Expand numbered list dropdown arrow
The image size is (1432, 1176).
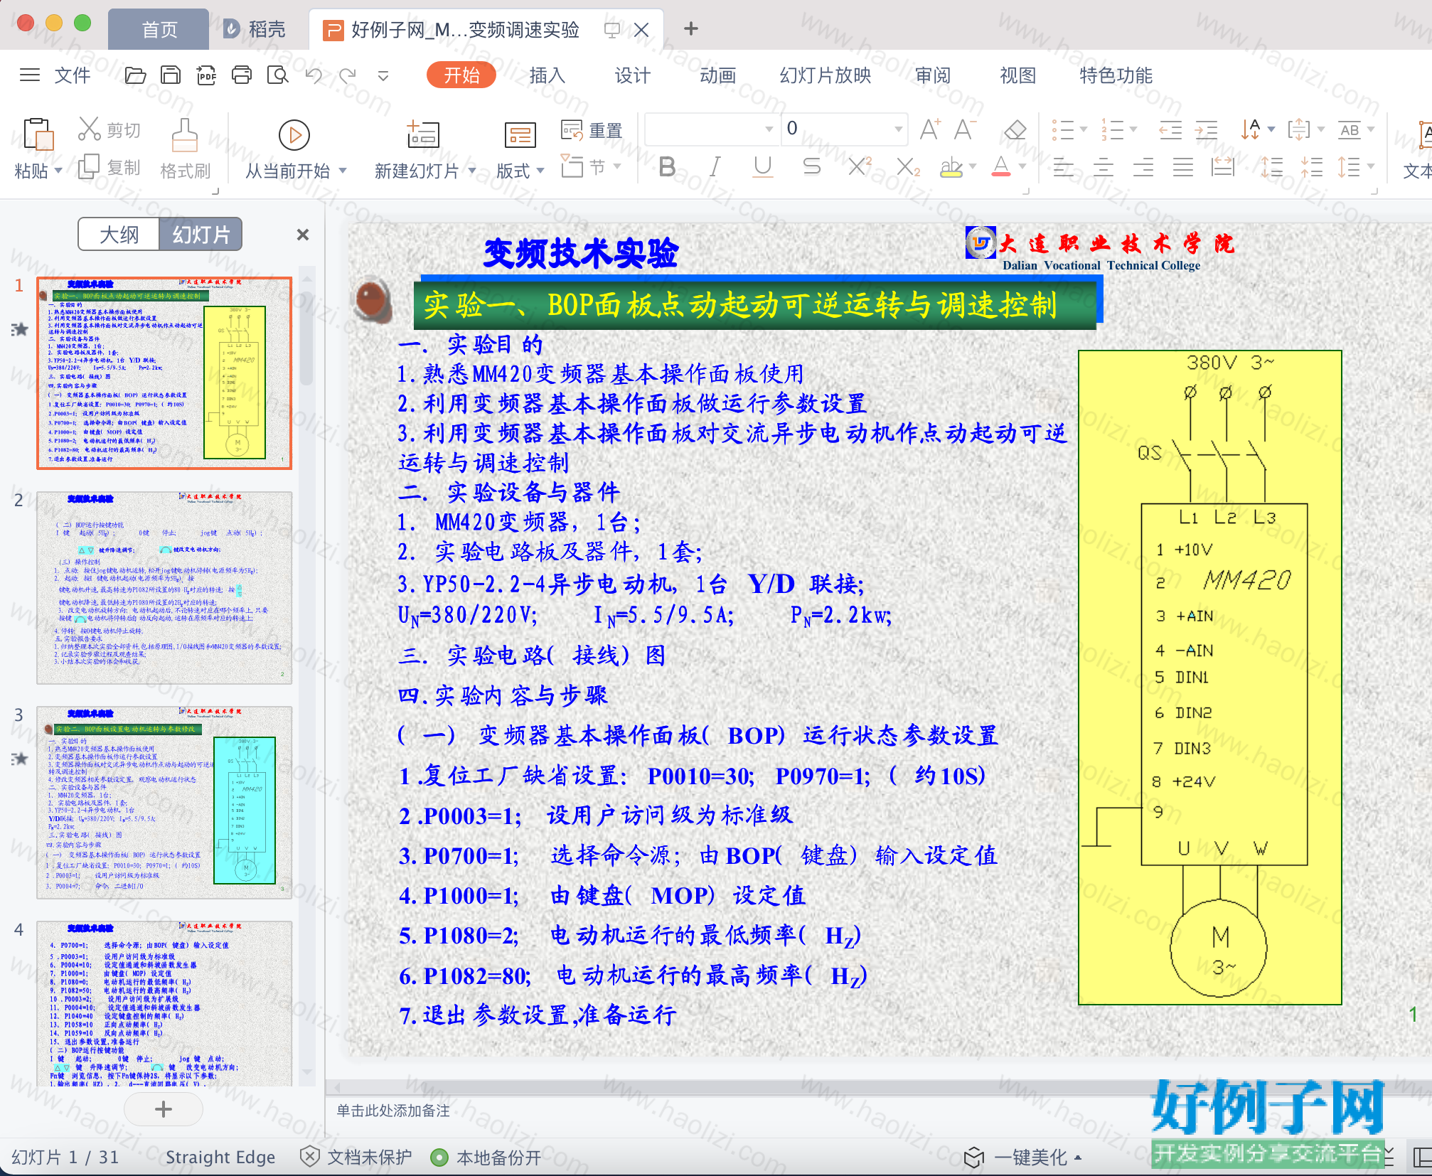(x=1133, y=129)
